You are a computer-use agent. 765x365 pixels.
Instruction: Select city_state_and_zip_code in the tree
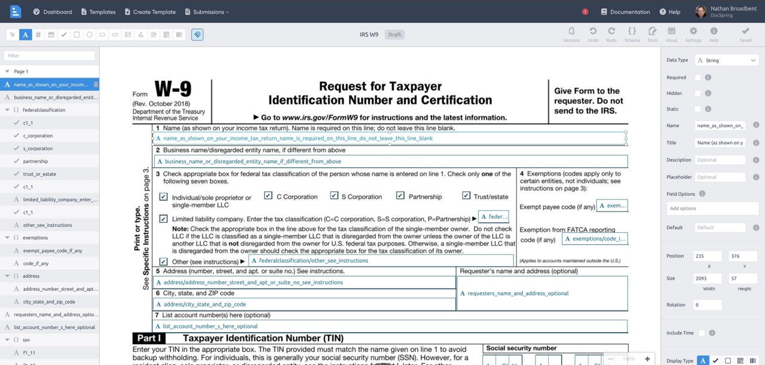pyautogui.click(x=50, y=302)
